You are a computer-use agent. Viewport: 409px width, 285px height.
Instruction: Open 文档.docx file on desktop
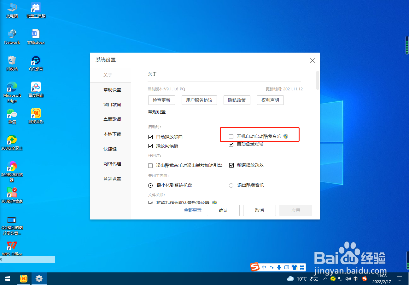(36, 37)
